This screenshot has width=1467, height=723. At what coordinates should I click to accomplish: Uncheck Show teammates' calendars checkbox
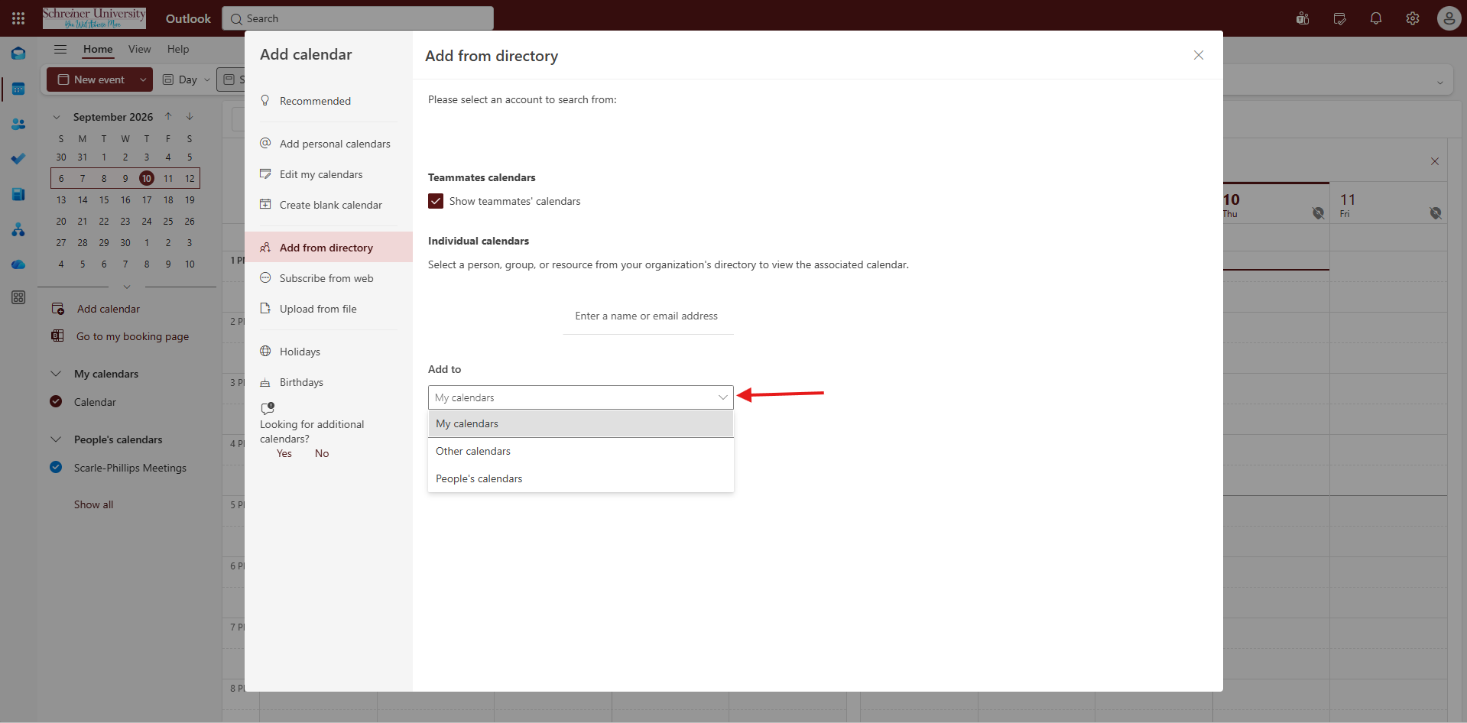(436, 201)
